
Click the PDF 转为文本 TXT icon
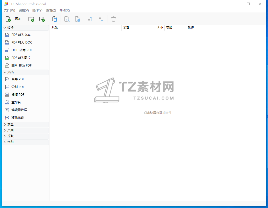click(7, 35)
